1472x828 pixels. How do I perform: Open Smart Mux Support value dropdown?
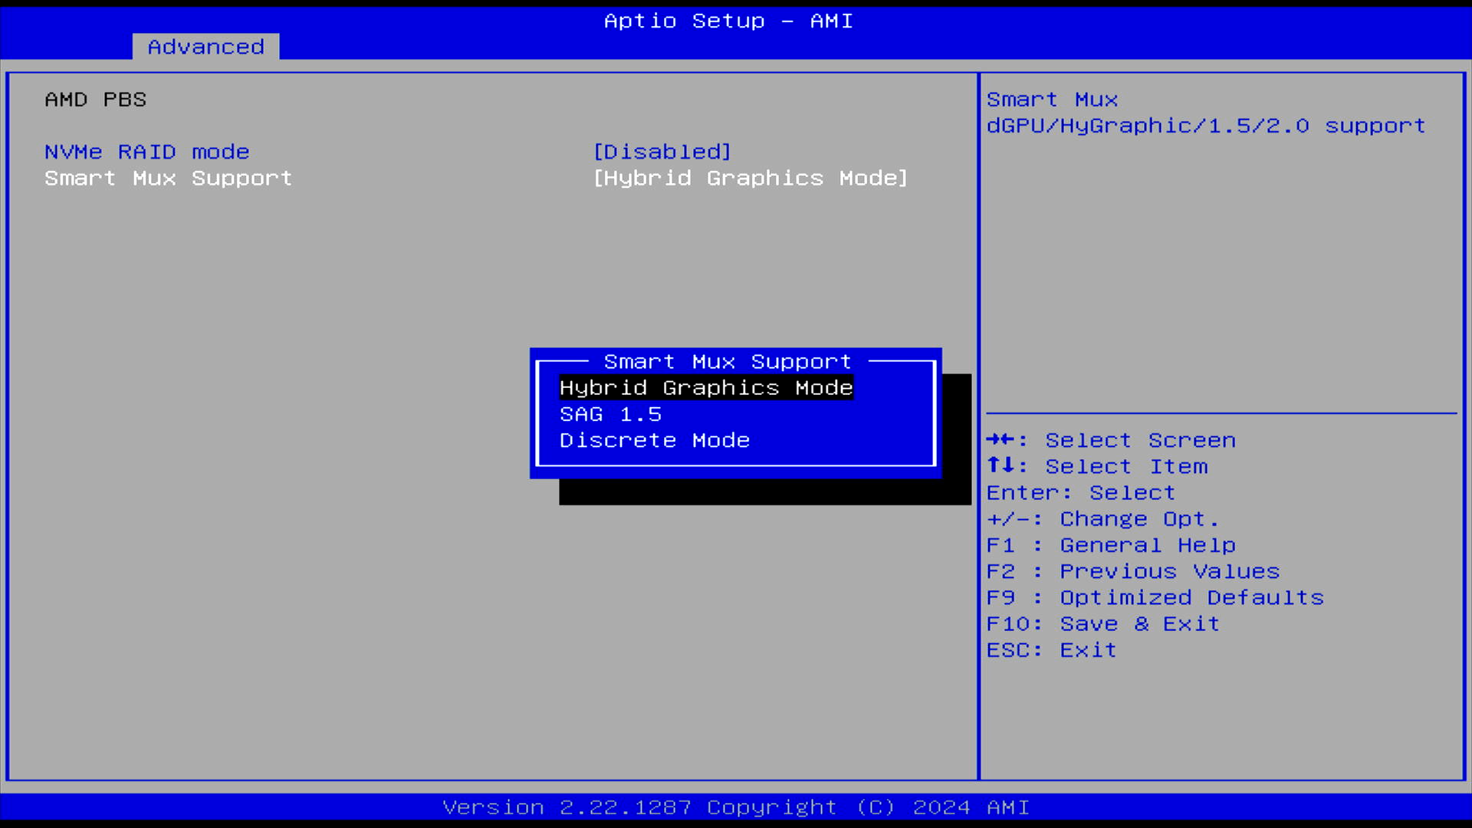750,178
